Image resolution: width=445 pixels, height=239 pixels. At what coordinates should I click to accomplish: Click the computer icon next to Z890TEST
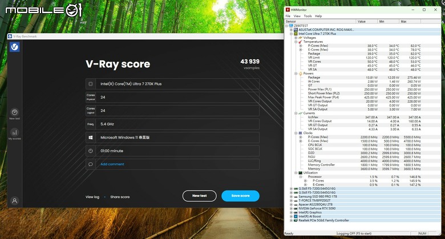291,26
